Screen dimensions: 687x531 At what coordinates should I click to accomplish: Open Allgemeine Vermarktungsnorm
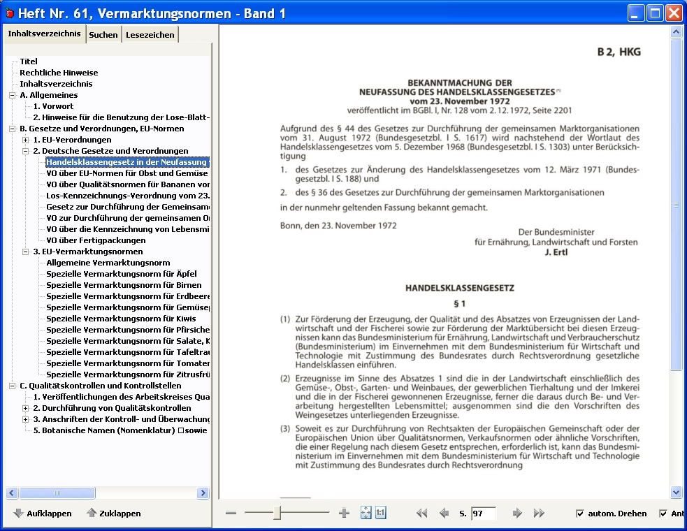(108, 263)
